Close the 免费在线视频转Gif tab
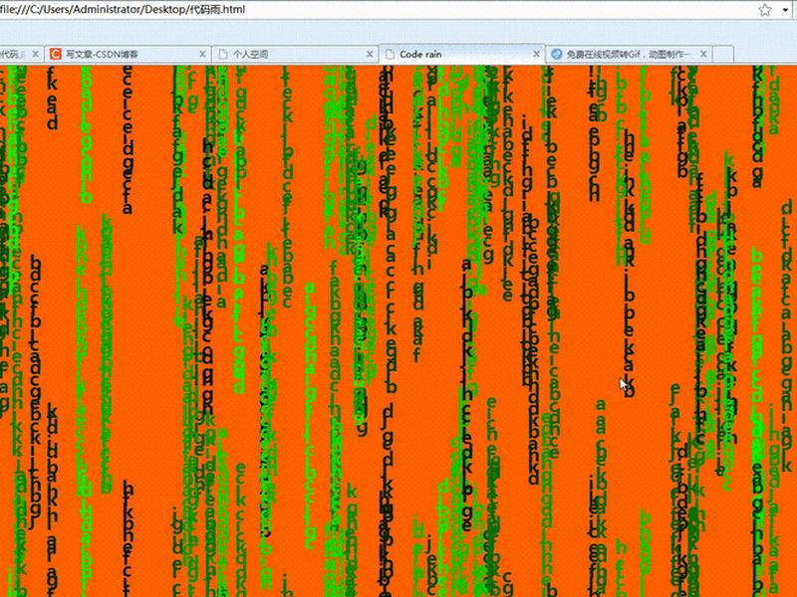The image size is (797, 597). click(704, 54)
